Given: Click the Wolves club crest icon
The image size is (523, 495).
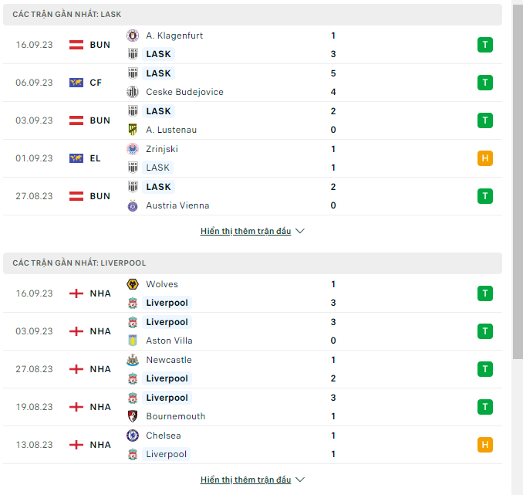Looking at the screenshot, I should (133, 284).
